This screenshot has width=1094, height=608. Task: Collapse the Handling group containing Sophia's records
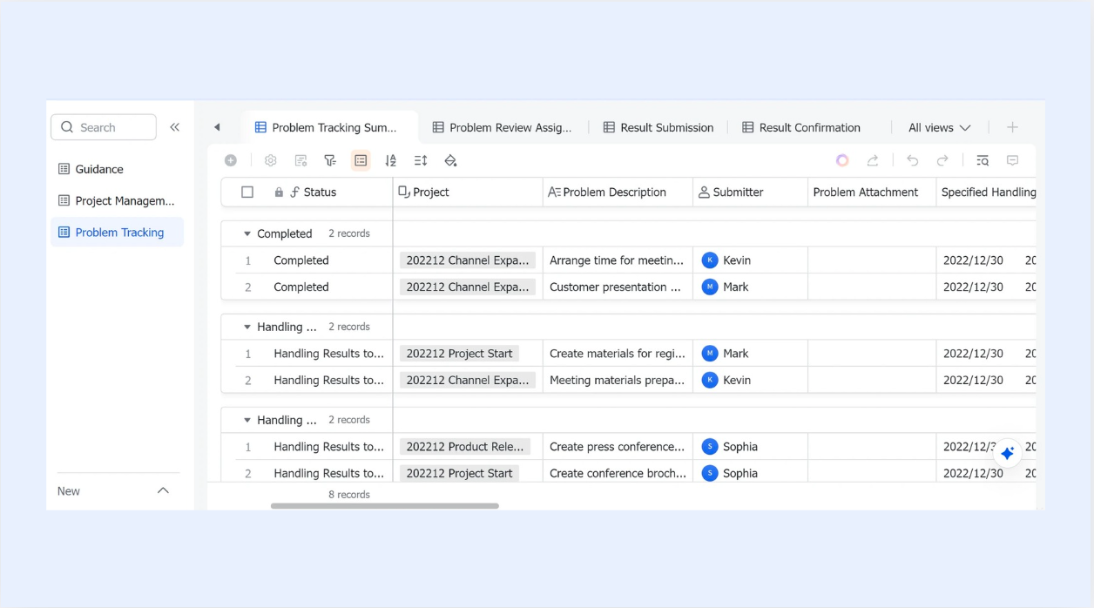[247, 420]
